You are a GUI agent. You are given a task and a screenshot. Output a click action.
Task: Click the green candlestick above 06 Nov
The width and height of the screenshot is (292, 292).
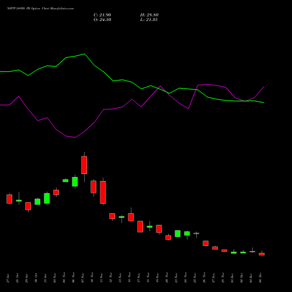pyautogui.click(x=75, y=182)
